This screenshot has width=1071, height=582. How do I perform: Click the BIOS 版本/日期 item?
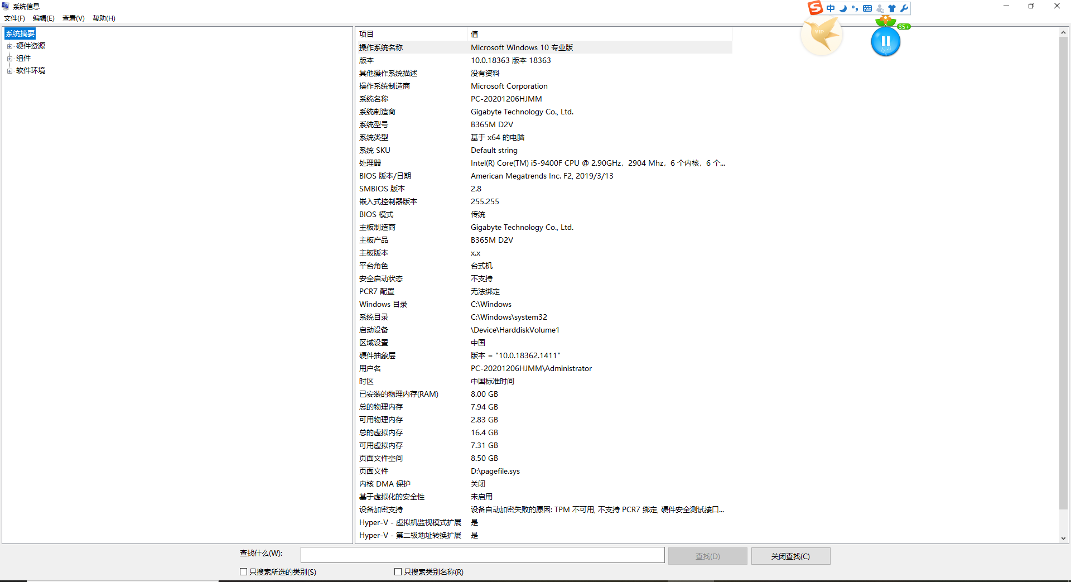pos(385,176)
